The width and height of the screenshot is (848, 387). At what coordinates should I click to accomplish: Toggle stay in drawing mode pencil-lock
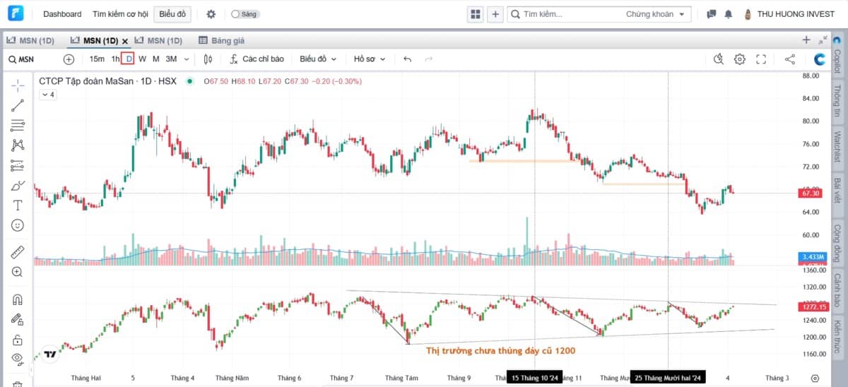pyautogui.click(x=18, y=320)
